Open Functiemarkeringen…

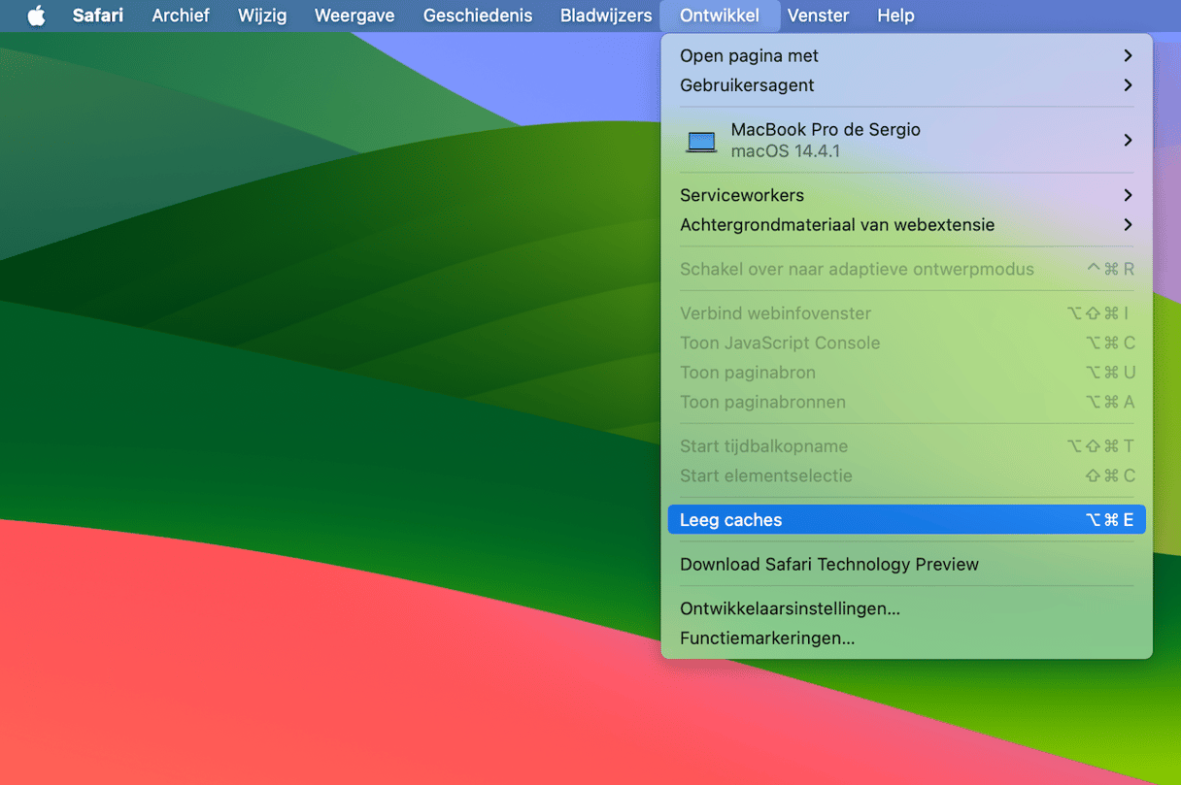pyautogui.click(x=906, y=638)
